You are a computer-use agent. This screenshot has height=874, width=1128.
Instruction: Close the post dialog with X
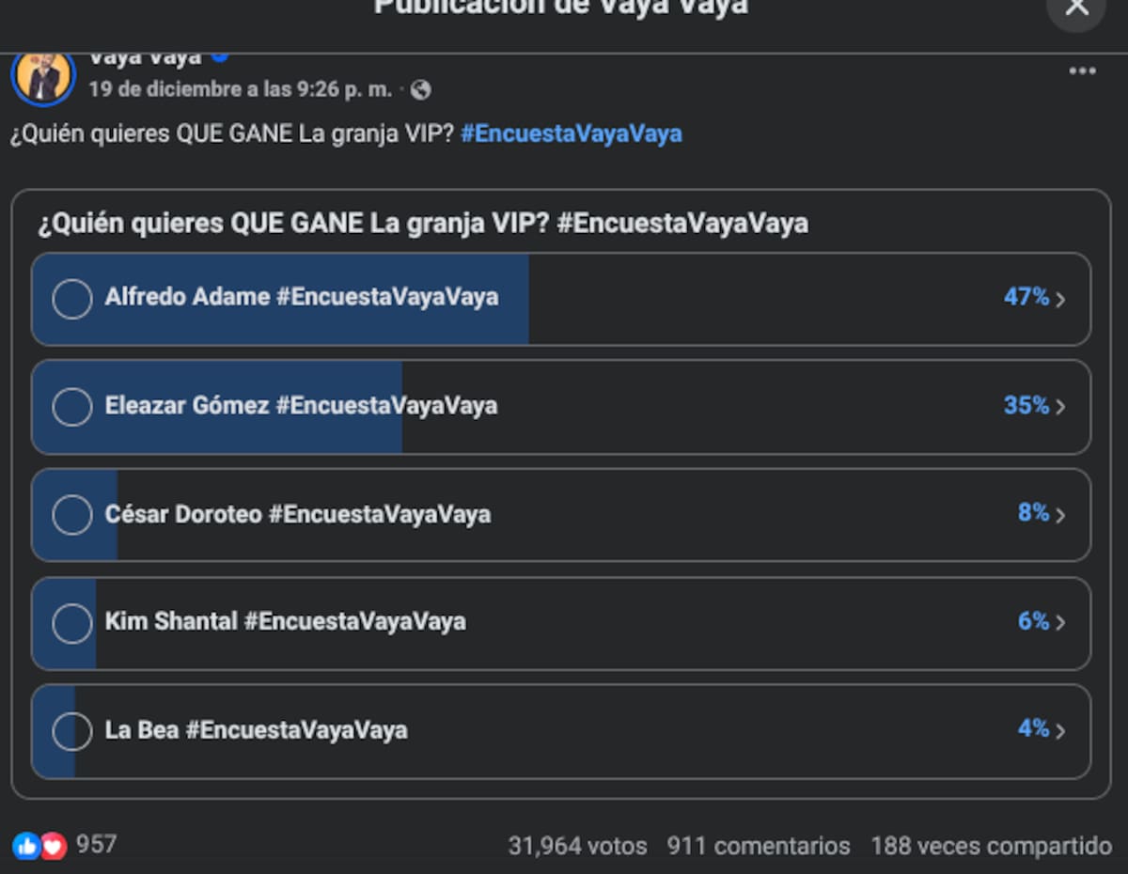point(1076,9)
